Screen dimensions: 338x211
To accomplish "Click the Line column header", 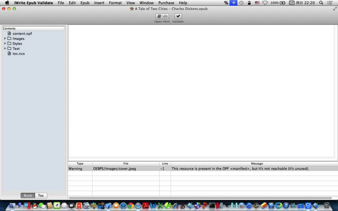I will tap(165, 163).
